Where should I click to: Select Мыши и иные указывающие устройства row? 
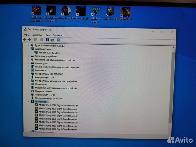coord(56,88)
